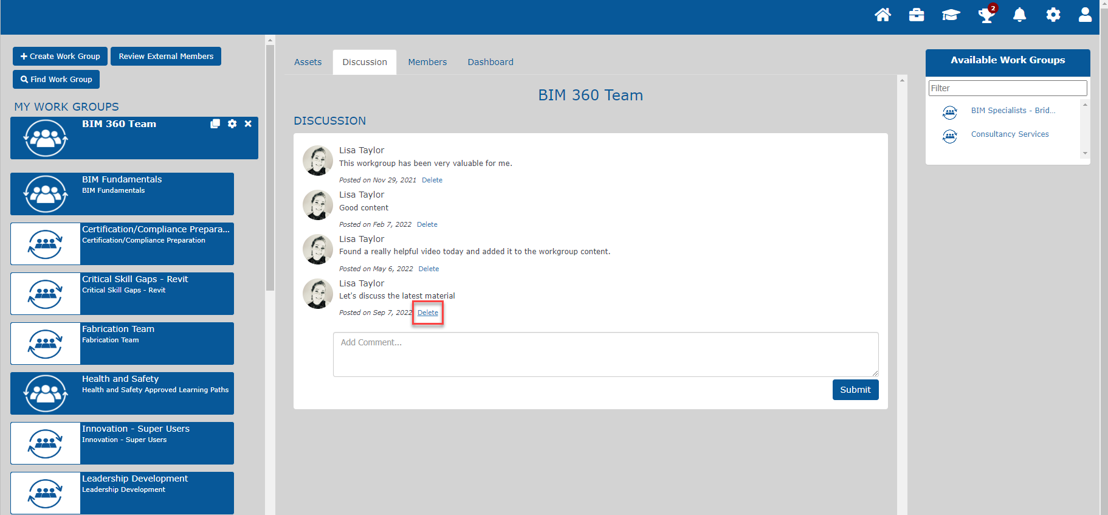The height and width of the screenshot is (515, 1108).
Task: Switch to the Assets tab
Action: pyautogui.click(x=308, y=62)
